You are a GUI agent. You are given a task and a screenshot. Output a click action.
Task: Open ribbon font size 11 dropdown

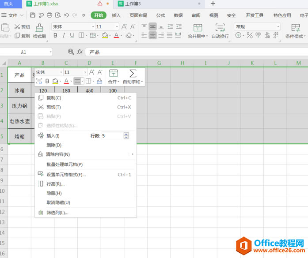(x=117, y=26)
